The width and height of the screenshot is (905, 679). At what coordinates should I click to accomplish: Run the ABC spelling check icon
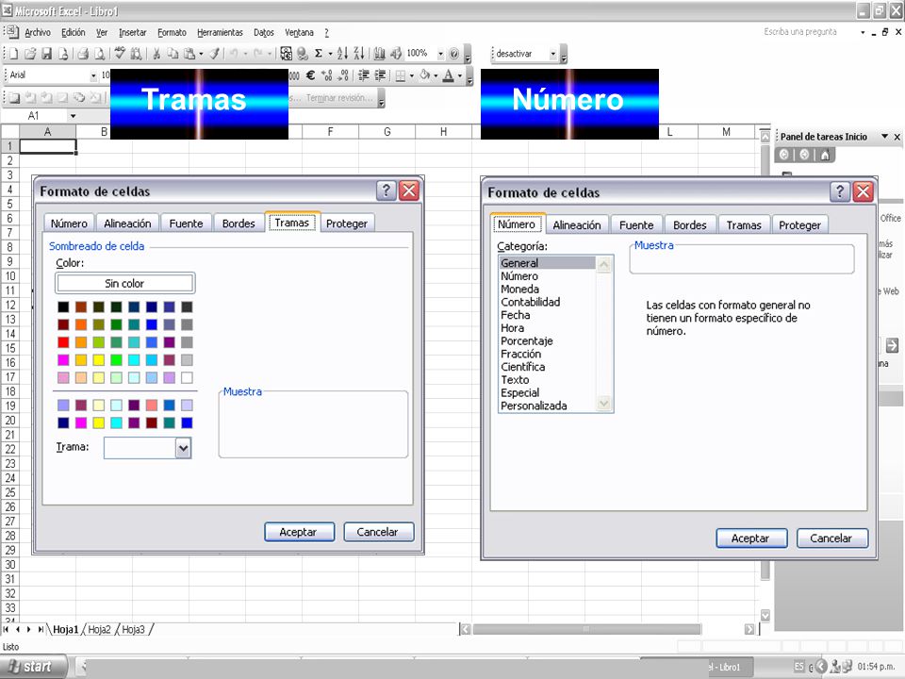[x=120, y=54]
